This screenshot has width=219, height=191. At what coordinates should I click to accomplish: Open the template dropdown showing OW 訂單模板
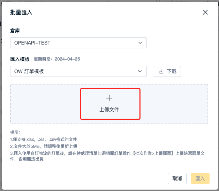(x=78, y=71)
